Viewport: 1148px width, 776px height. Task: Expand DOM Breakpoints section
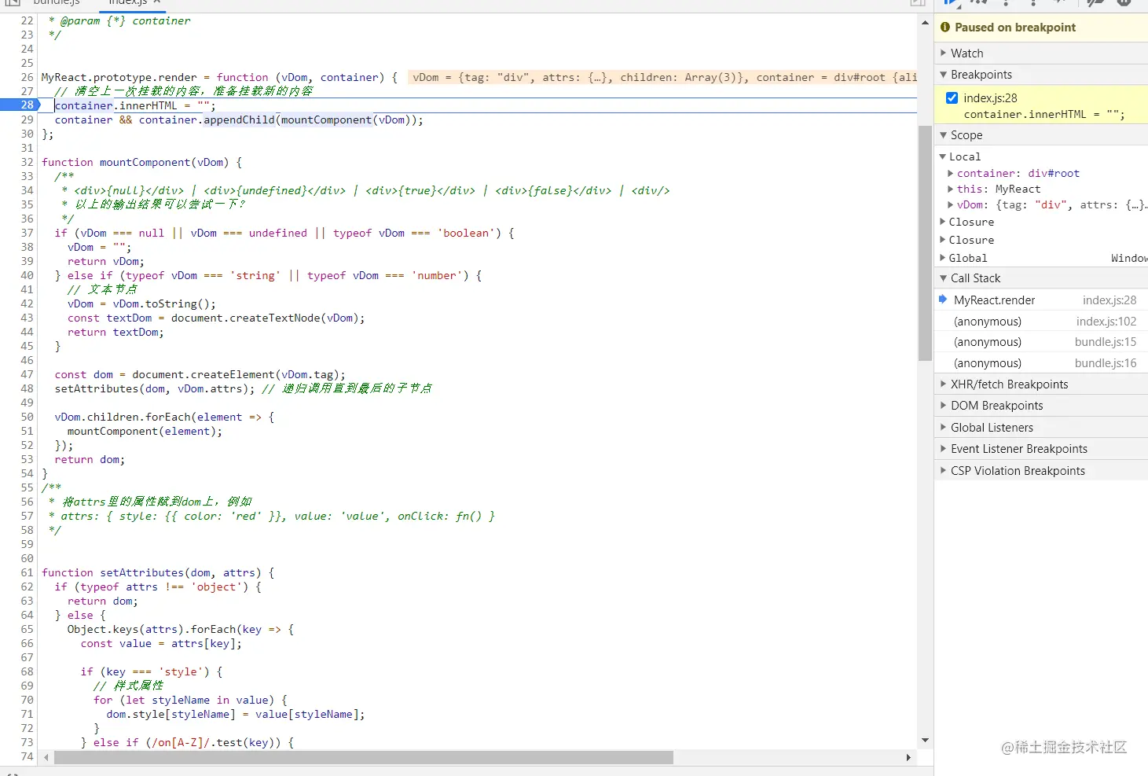point(944,406)
